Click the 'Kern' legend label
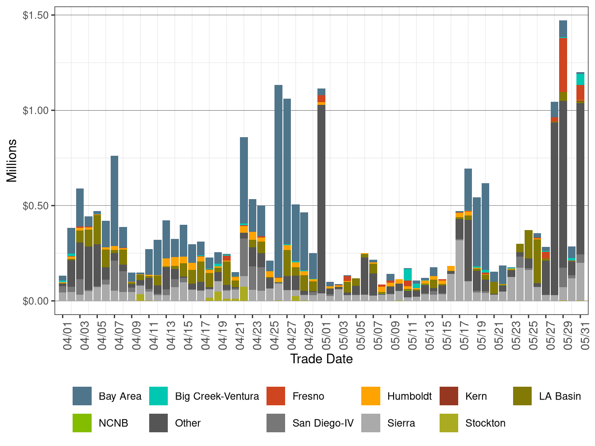The height and width of the screenshot is (446, 595). 476,396
